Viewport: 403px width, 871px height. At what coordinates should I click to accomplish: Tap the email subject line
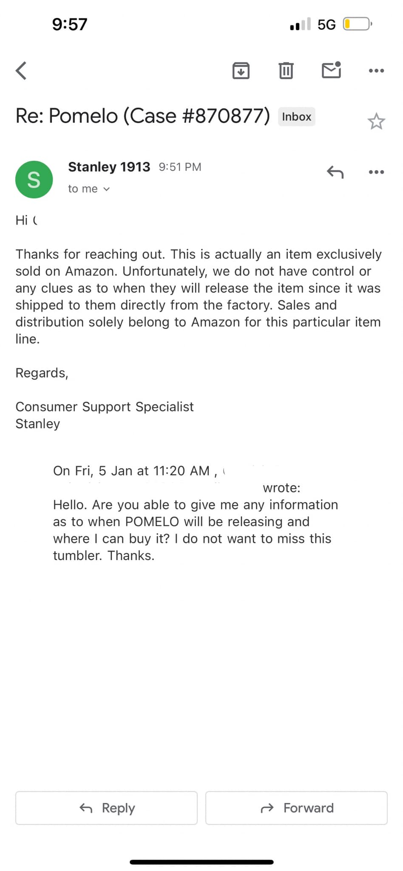(x=143, y=116)
